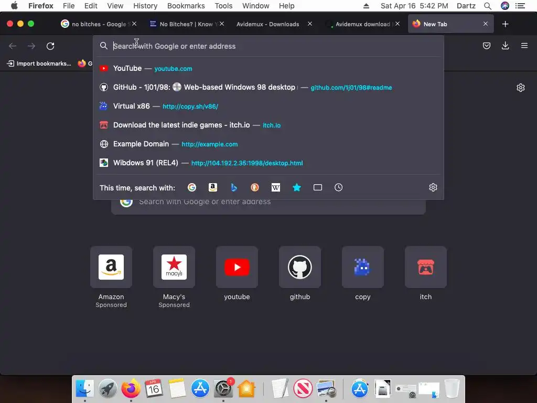Go back with the back arrow
Screen dimensions: 537x403
(13, 46)
